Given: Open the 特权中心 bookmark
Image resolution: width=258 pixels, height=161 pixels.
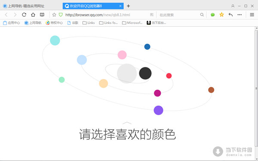Looking at the screenshot, I should pos(54,23).
